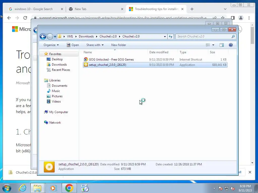This screenshot has height=193, width=258.
Task: Select Favorites in the navigation pane
Action: click(55, 54)
